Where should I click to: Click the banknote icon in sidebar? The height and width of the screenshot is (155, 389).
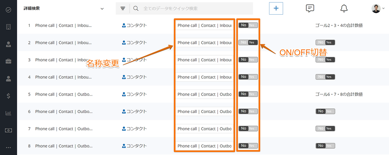tap(8, 130)
